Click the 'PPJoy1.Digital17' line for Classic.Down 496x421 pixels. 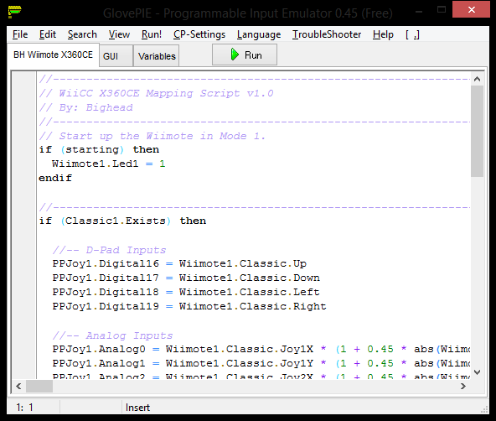coord(186,278)
